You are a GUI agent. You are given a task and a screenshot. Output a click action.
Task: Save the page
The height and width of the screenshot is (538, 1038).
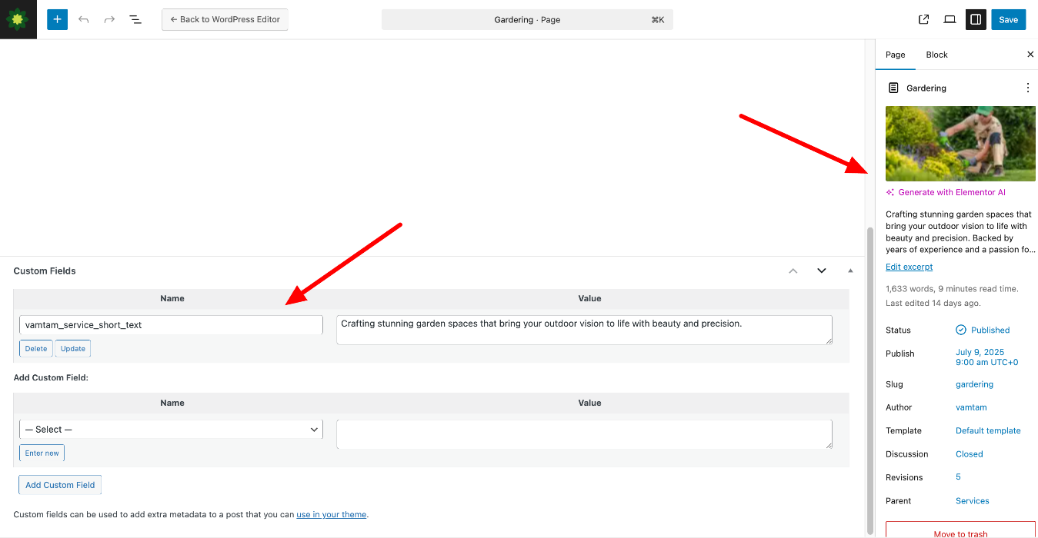1009,20
